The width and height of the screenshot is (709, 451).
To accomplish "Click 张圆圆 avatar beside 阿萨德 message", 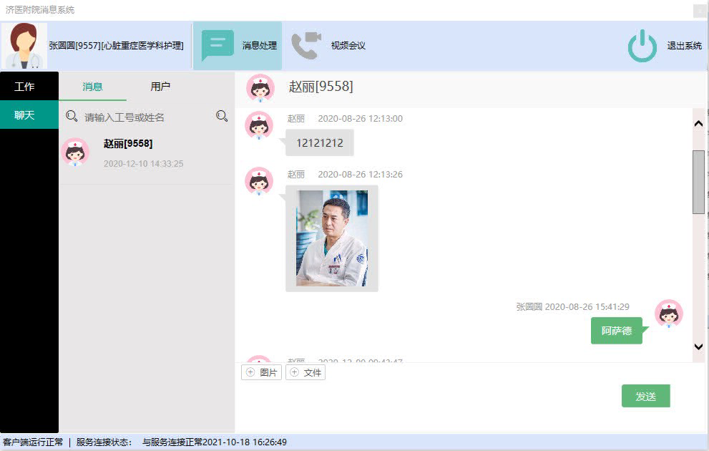I will pyautogui.click(x=668, y=314).
